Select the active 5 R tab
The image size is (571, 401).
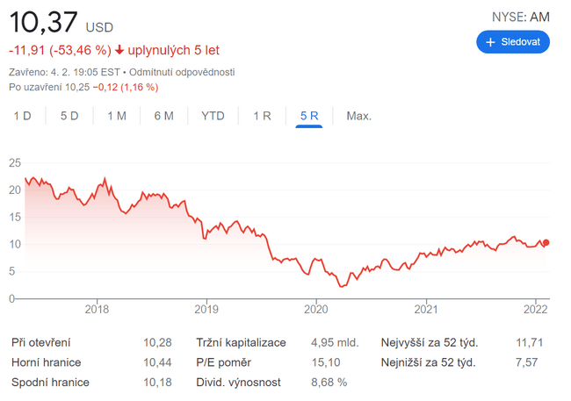point(309,116)
